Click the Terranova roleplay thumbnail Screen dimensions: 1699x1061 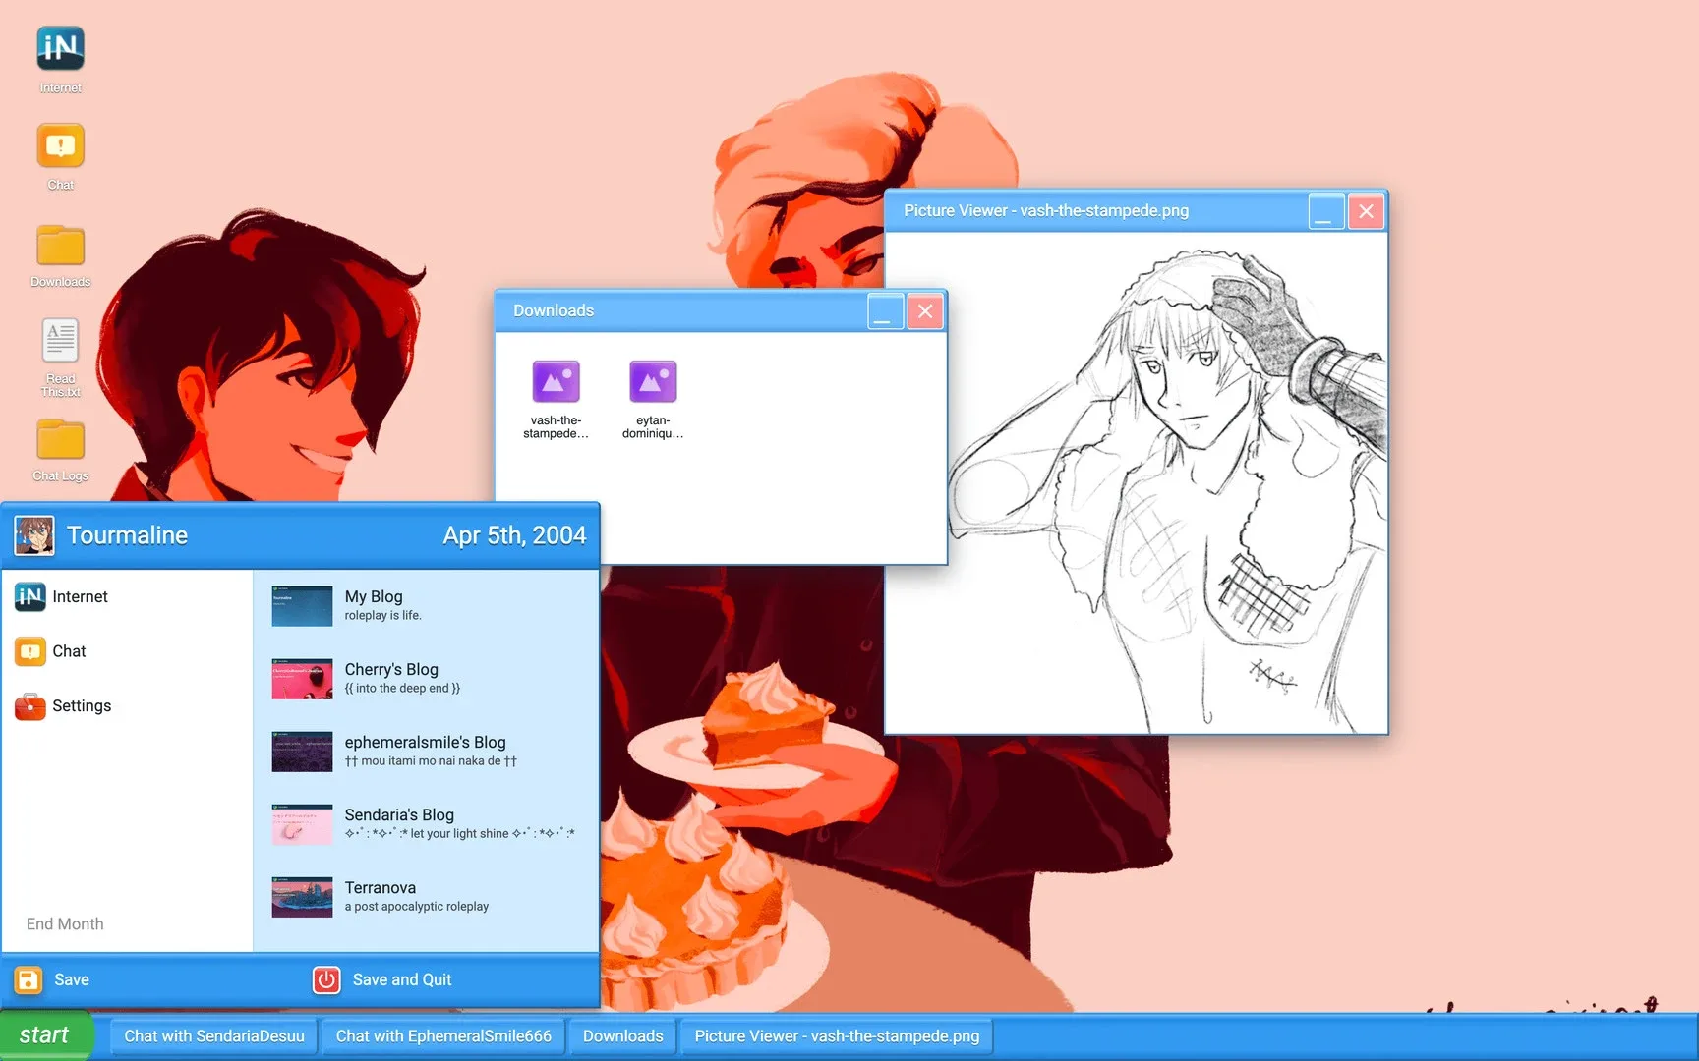301,896
